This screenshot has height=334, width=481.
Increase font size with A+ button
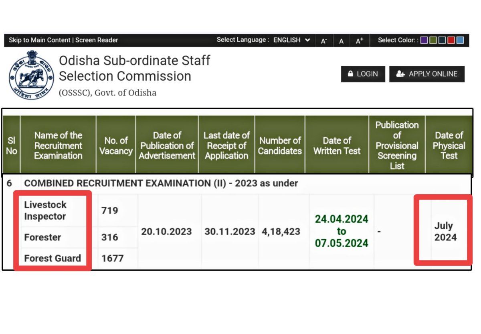click(359, 41)
